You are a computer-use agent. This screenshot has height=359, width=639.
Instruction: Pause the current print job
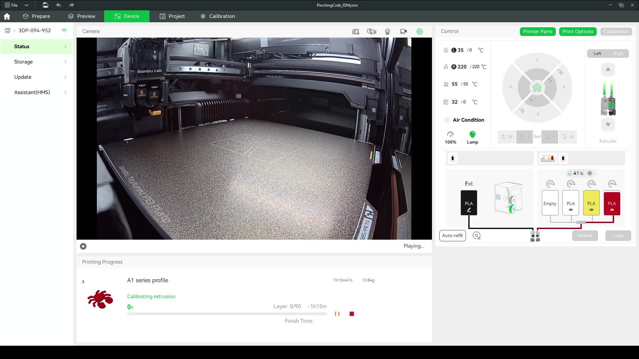(x=337, y=314)
